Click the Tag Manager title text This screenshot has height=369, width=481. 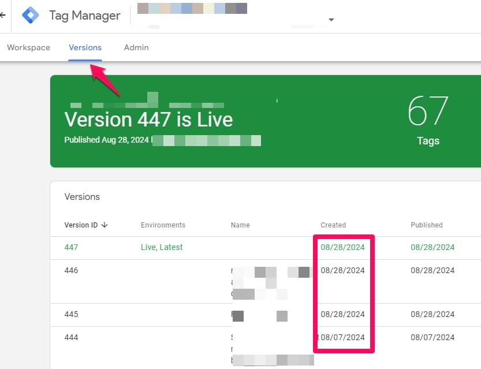pos(85,16)
